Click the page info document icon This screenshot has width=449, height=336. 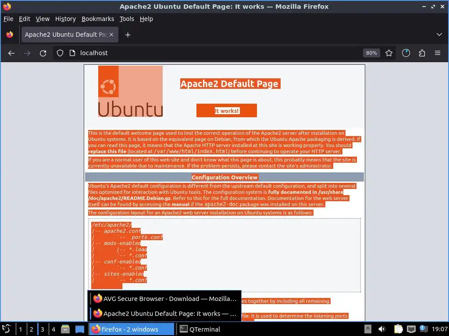pos(72,53)
